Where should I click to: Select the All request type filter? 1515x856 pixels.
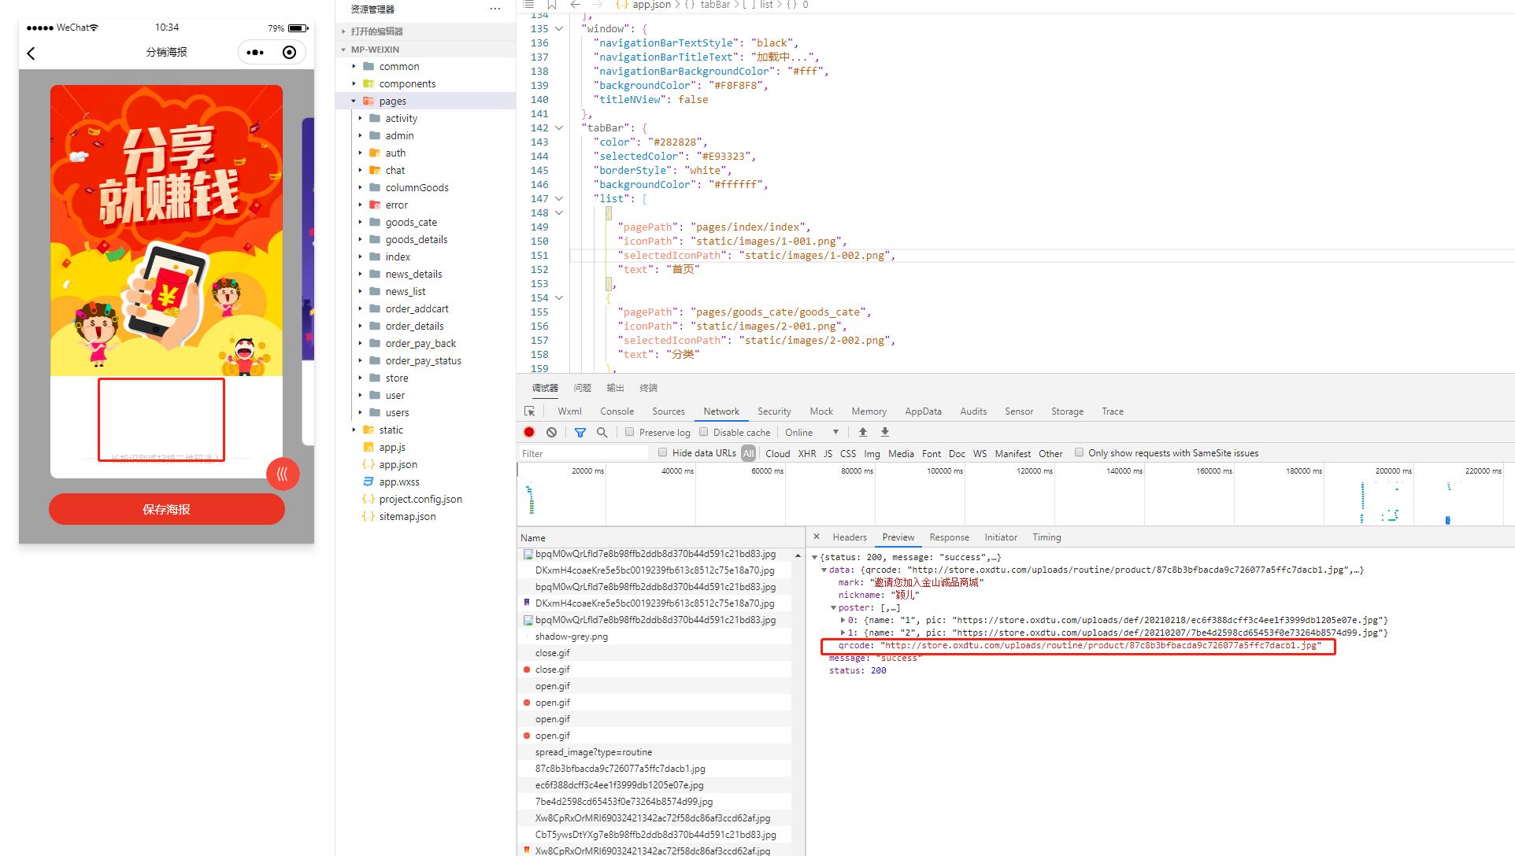click(x=748, y=453)
